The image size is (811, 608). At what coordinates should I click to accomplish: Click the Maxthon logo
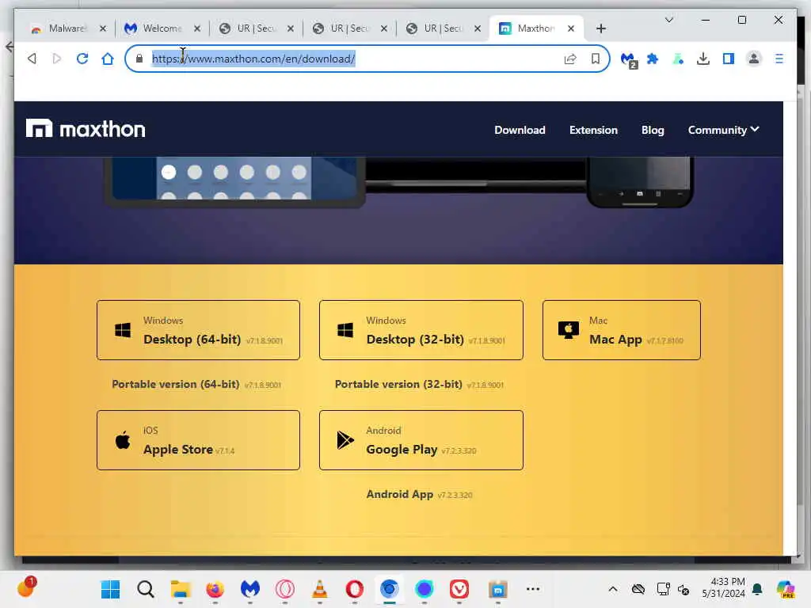86,129
